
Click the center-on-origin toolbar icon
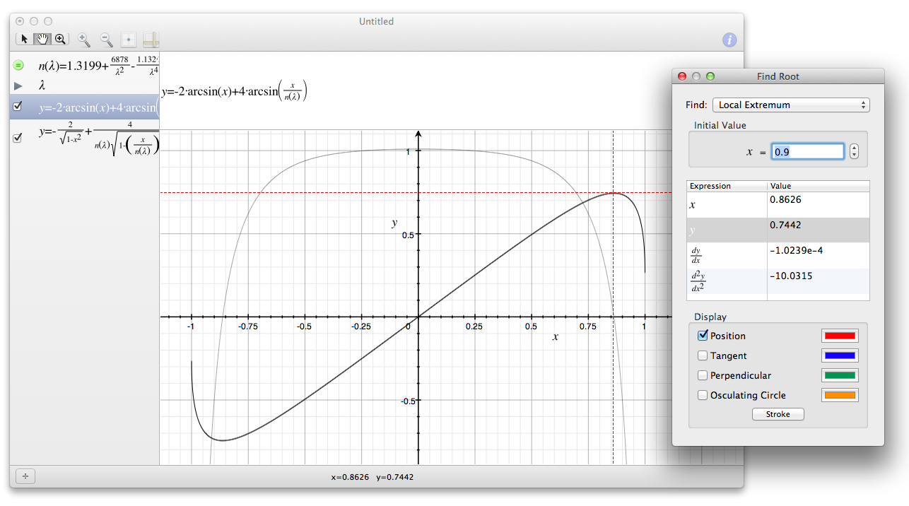[x=128, y=40]
